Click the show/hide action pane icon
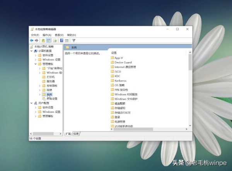The height and width of the screenshot is (171, 232). 67,40
